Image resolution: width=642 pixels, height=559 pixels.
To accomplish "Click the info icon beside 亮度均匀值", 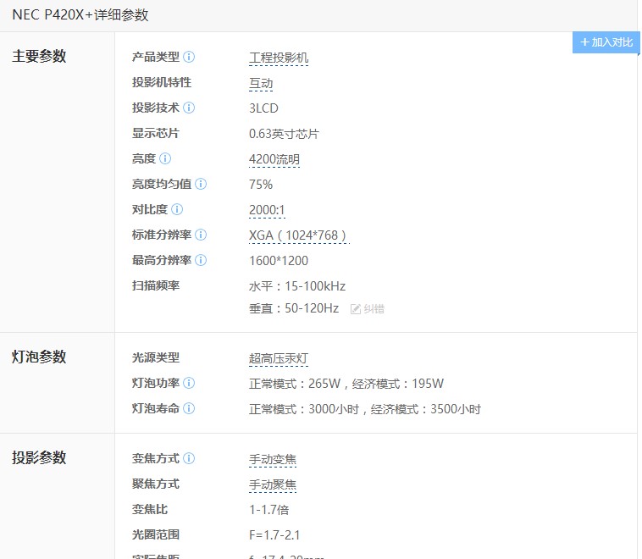I will [201, 184].
